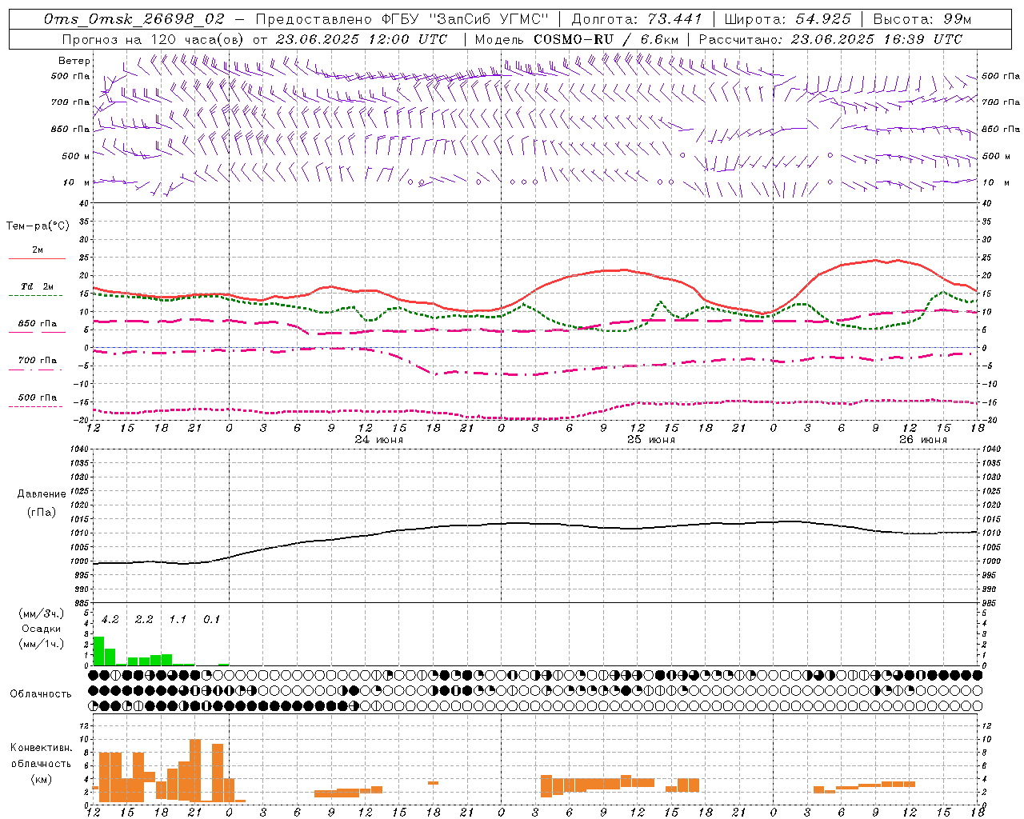Screen dimensions: 1024x819
Task: Click the 0.1 precipitation total
Action: pyautogui.click(x=211, y=619)
